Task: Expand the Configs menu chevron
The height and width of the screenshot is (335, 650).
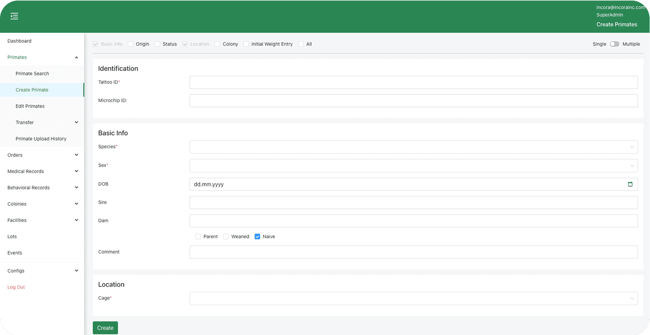Action: 76,271
